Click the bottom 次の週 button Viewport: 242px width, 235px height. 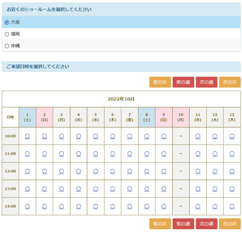[206, 224]
